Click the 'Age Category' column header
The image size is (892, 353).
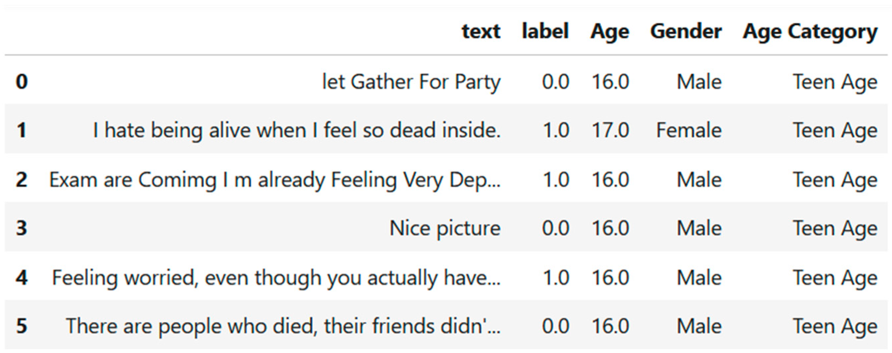[810, 32]
